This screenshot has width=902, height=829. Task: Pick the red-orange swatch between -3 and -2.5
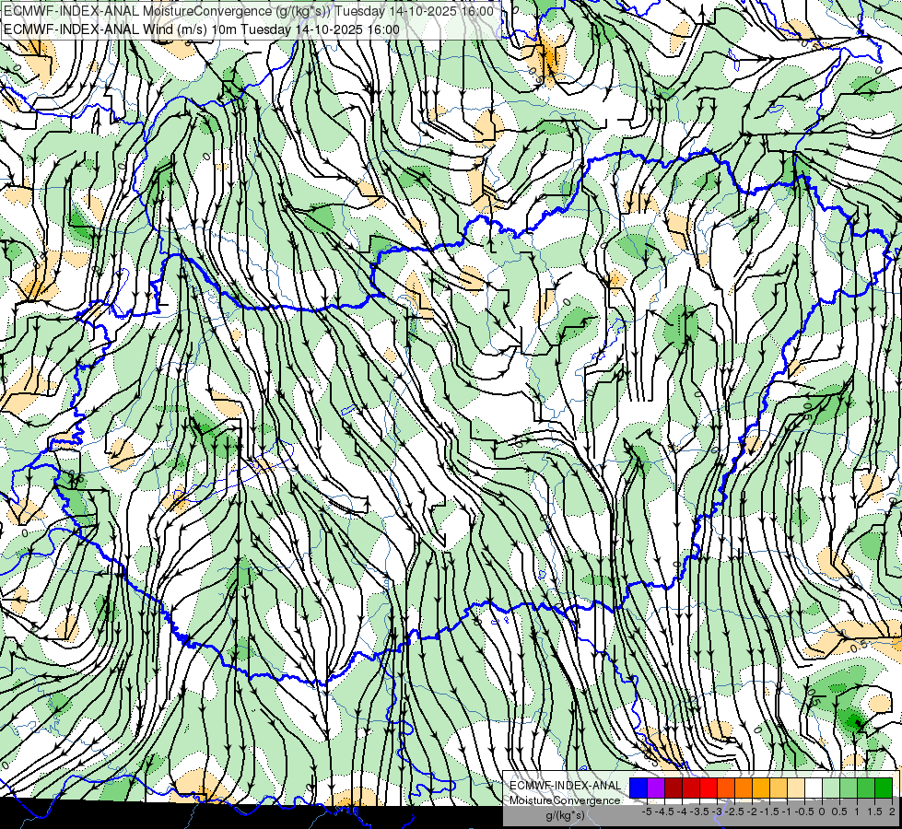coord(726,788)
